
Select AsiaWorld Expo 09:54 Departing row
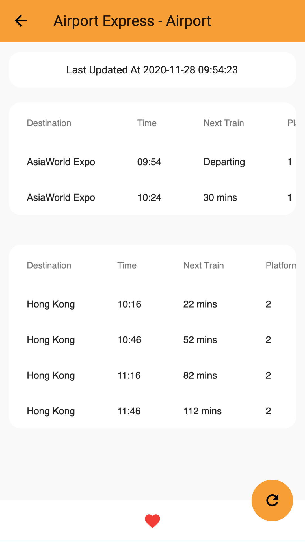pos(152,162)
